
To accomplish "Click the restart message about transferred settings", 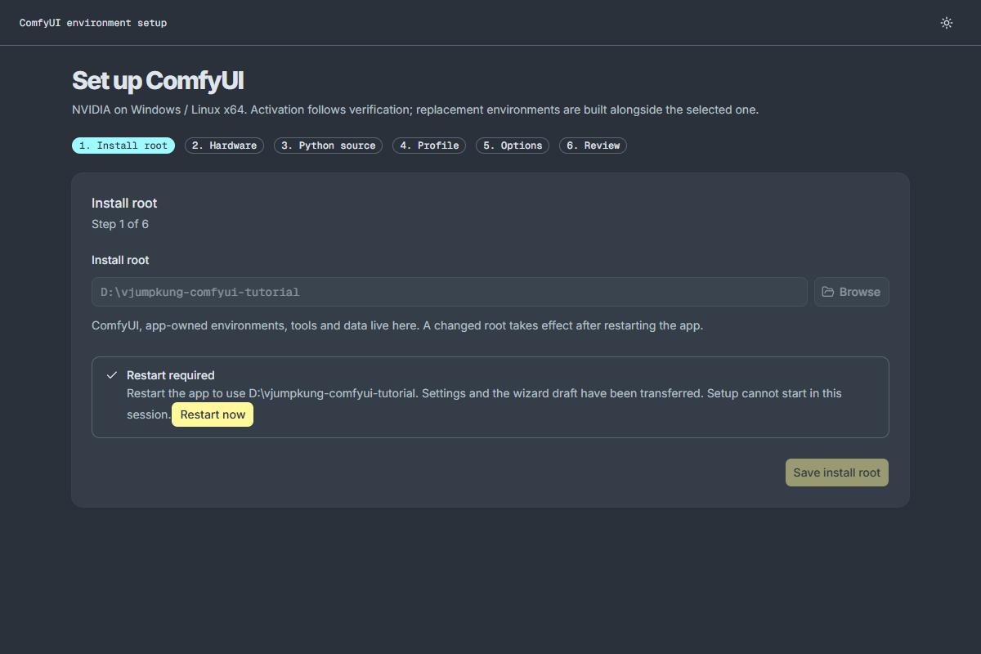I will pos(484,404).
